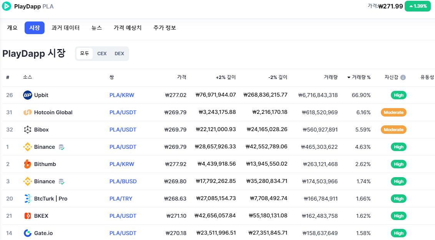
Task: Open the PLA/BUSD pair link
Action: coord(123,181)
